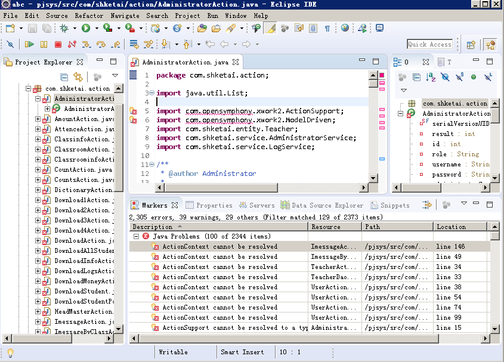Expand the AmountAction.java tree node
Viewport: 504px width, 362px height.
pos(38,119)
